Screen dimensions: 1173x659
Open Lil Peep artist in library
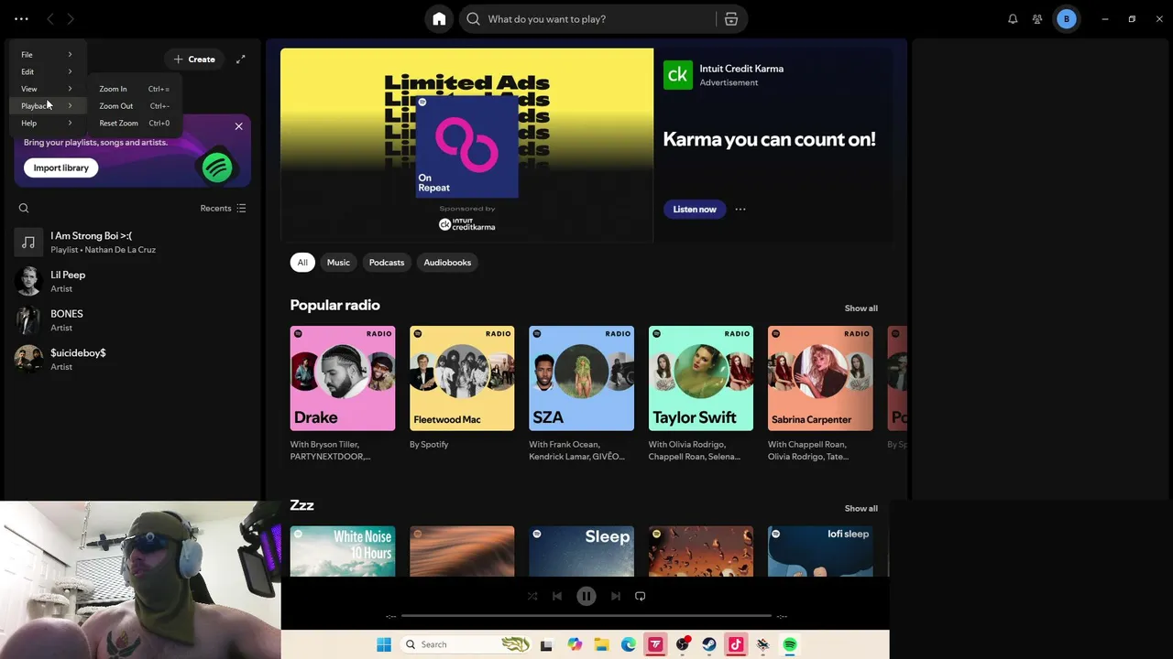(133, 281)
